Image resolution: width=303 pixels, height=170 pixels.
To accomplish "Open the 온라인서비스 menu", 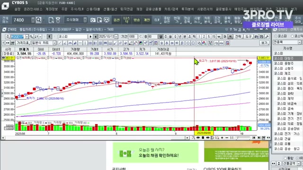I will click(x=33, y=9).
